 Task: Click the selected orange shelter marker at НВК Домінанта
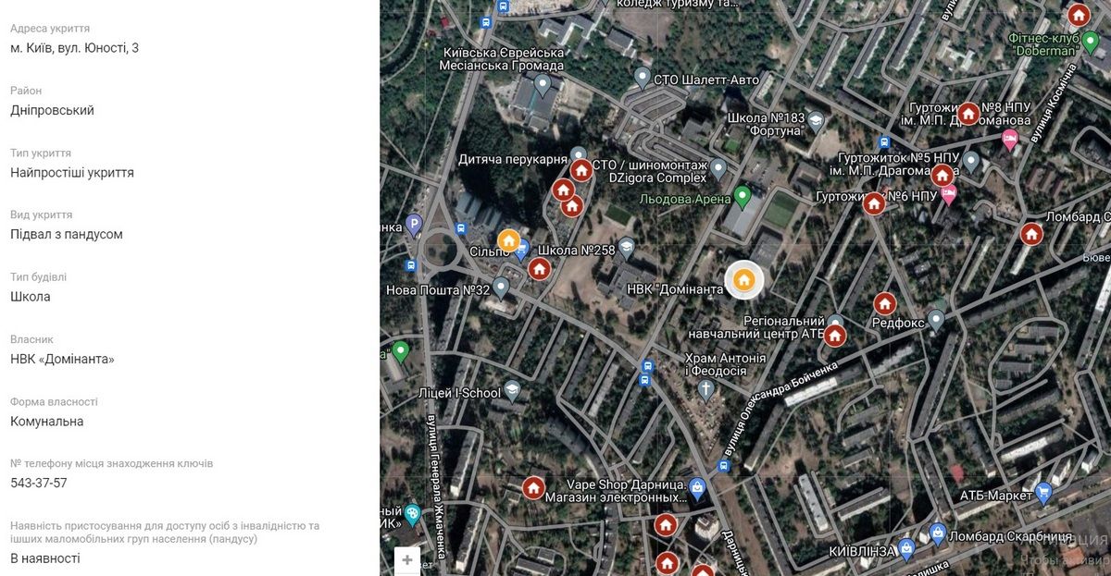[743, 280]
